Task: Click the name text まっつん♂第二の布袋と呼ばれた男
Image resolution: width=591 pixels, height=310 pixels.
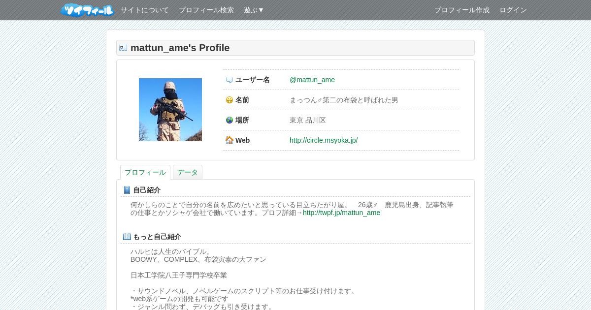Action: coord(344,100)
